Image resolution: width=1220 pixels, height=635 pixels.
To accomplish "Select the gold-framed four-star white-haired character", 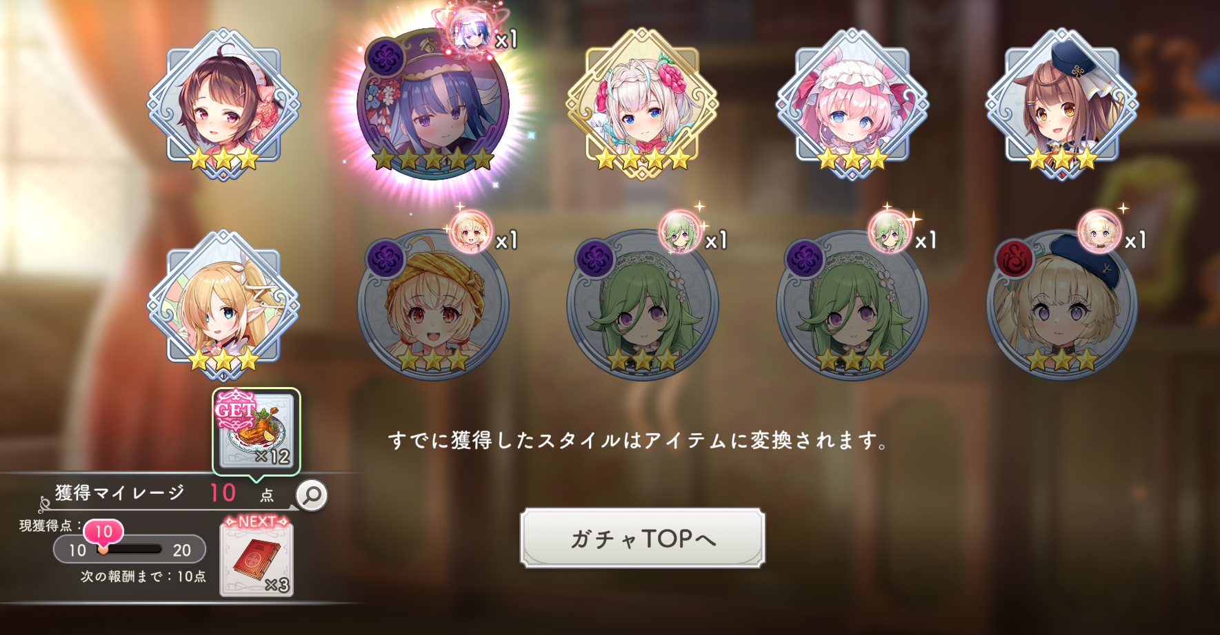I will pos(642,104).
